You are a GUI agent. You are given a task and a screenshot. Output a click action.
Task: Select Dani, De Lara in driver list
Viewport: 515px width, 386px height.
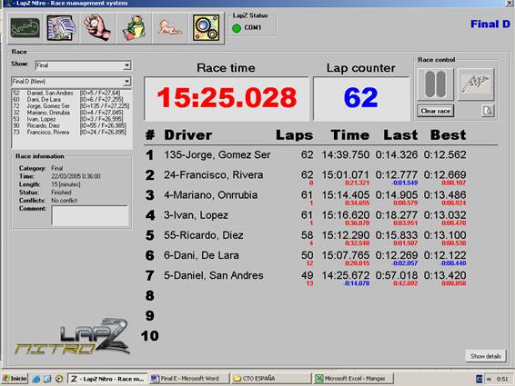point(71,99)
